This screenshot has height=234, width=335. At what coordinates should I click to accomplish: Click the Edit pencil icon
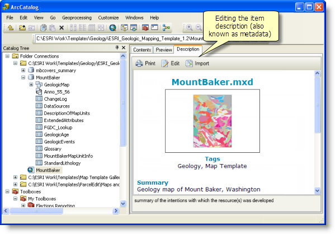click(x=165, y=63)
